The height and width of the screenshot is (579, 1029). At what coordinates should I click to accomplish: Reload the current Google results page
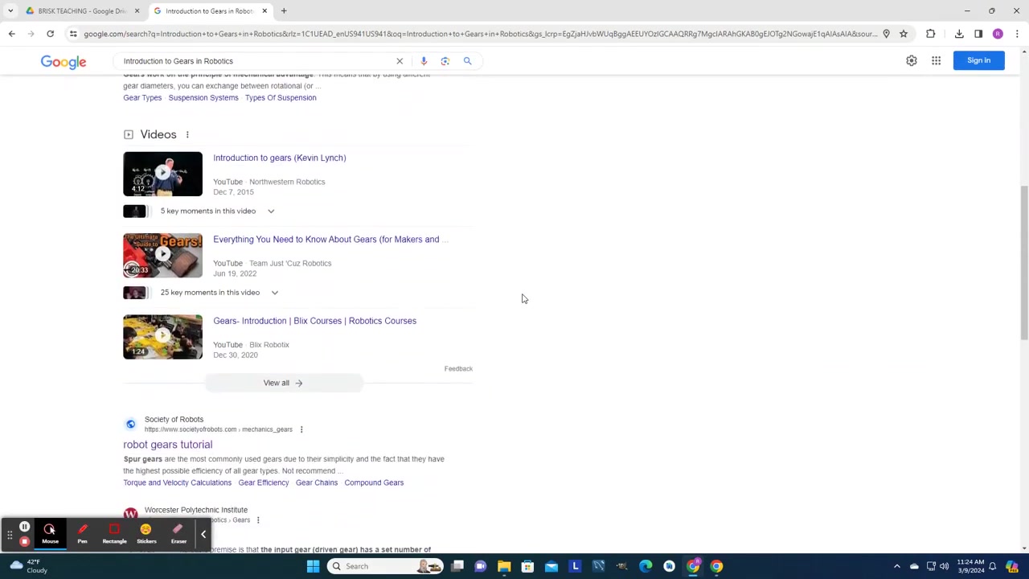pyautogui.click(x=50, y=34)
